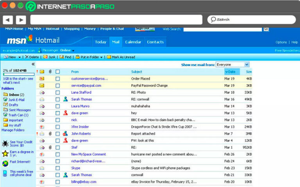Screen dimensions: 300x187
Task: Open the Trash Can folder
Action: (18, 115)
